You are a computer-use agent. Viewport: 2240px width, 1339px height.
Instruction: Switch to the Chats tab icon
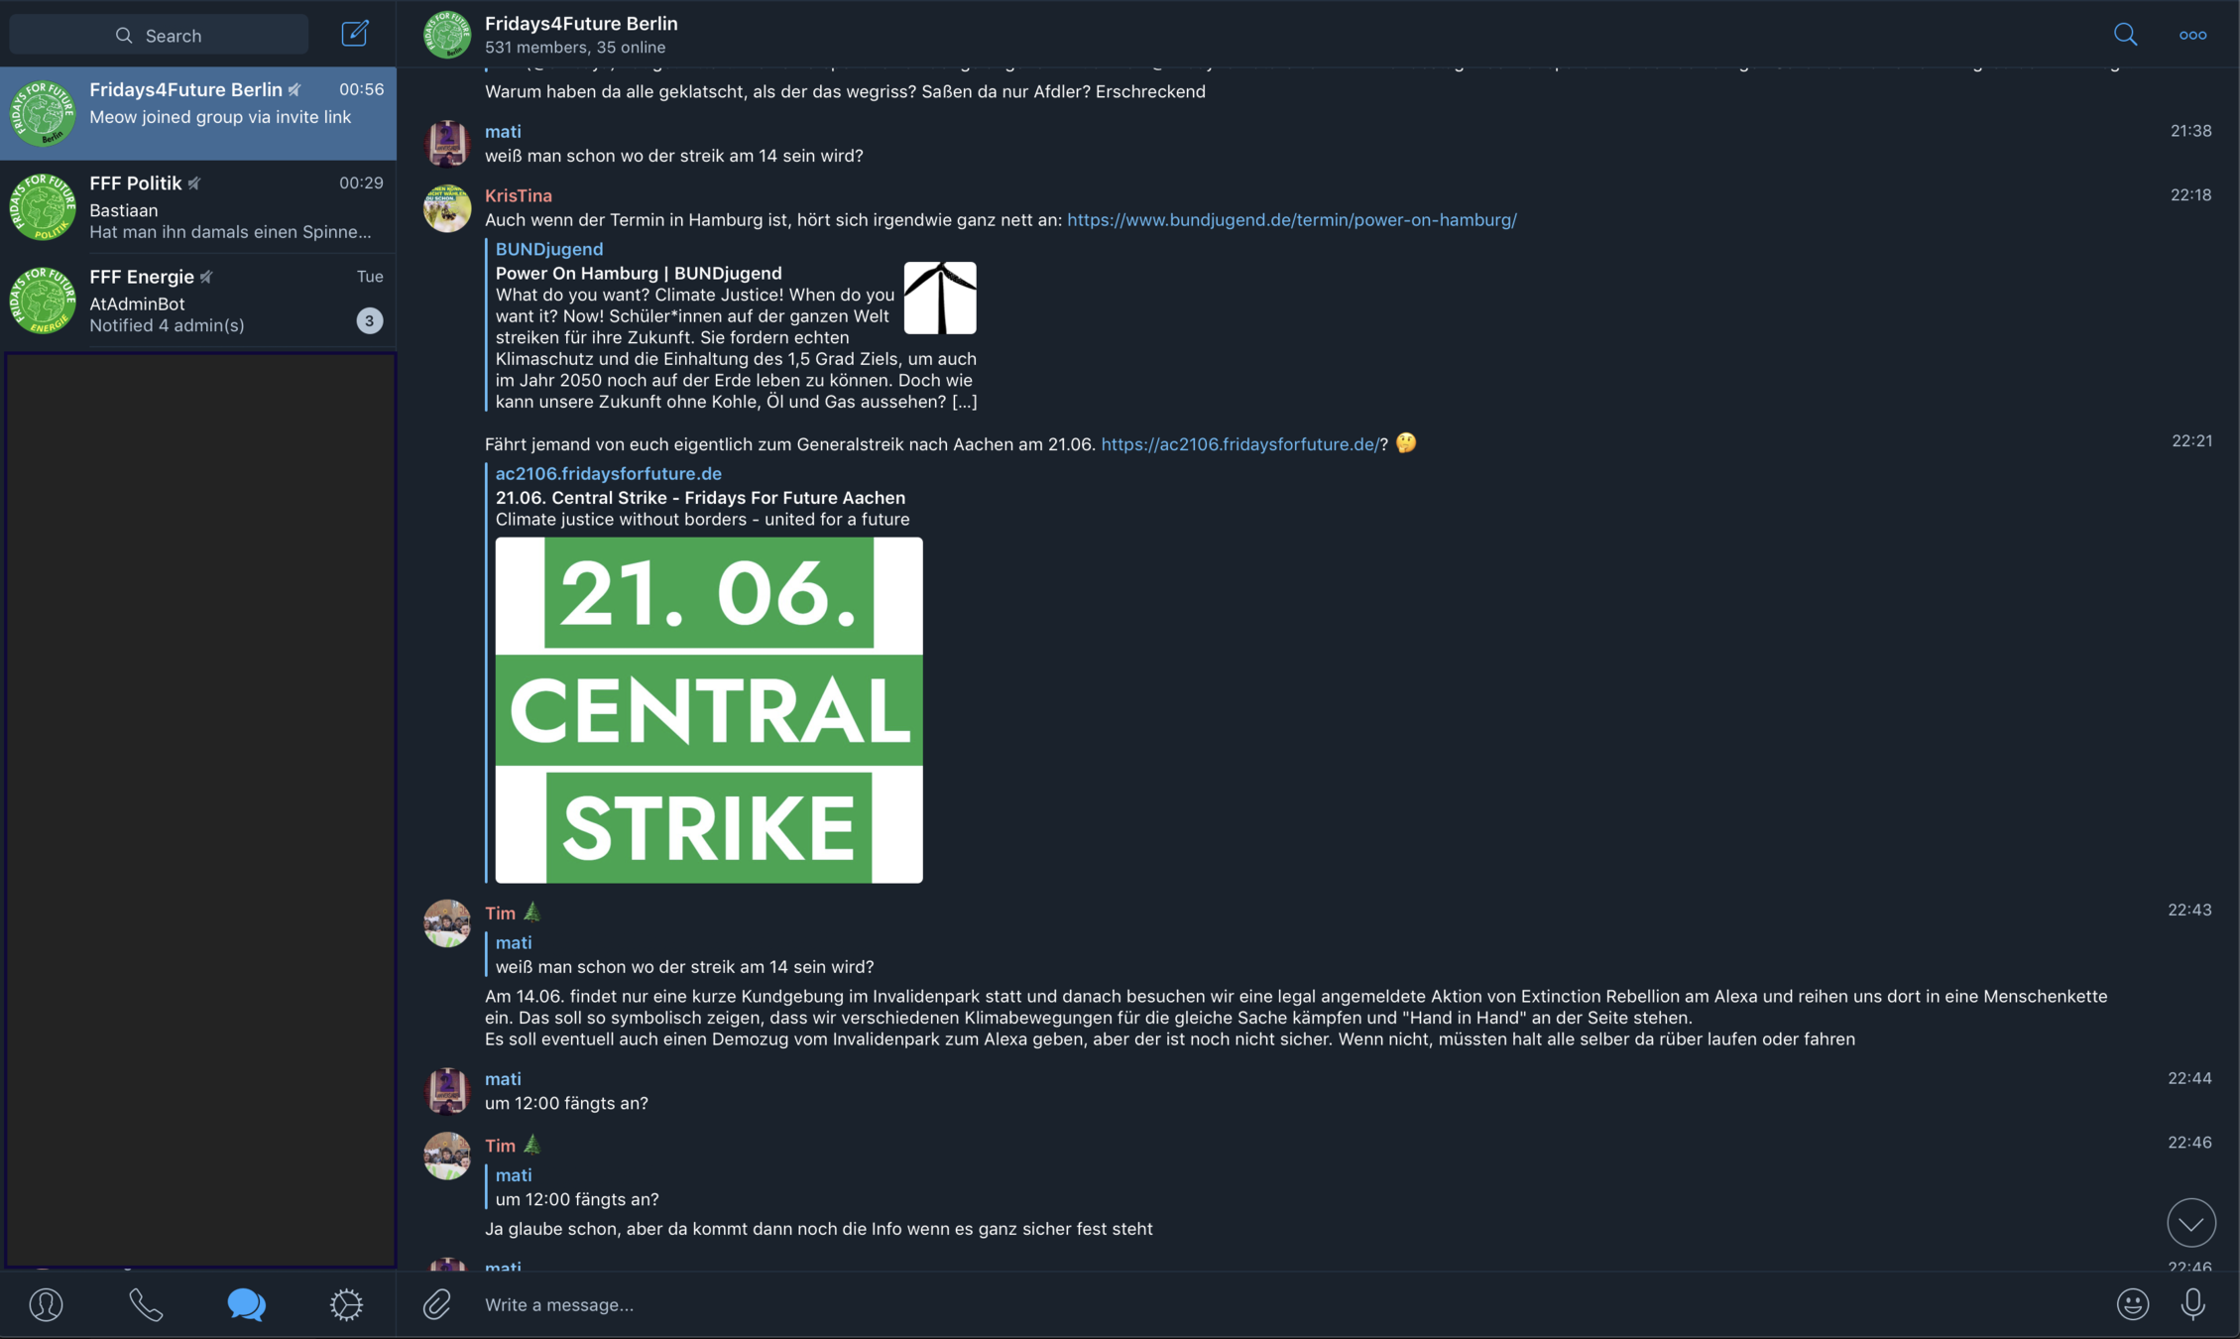coord(246,1304)
